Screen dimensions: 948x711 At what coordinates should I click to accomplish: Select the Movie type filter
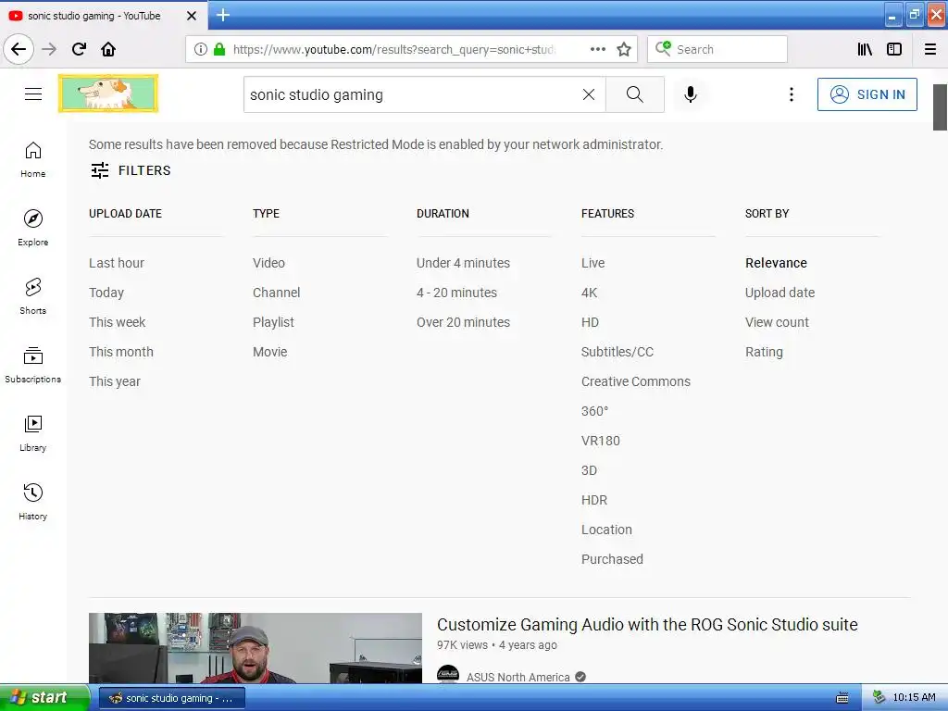[x=270, y=352]
